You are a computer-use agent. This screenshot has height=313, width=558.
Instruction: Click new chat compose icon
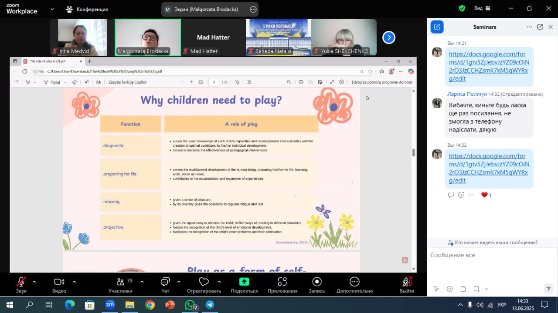(437, 27)
